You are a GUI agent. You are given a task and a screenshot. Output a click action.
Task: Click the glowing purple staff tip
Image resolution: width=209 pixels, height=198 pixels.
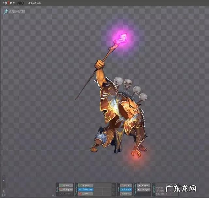click(122, 38)
